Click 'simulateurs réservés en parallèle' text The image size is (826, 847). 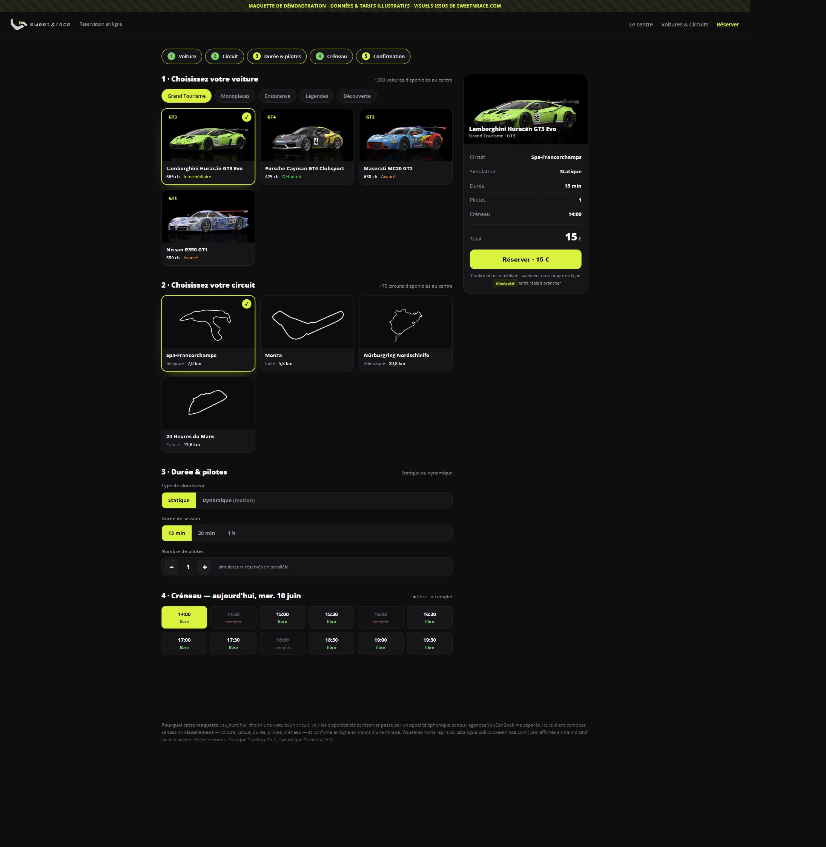click(253, 567)
